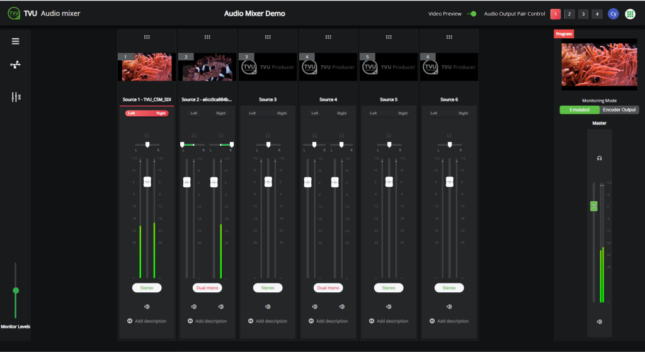Click the headphone icon on Source 1
This screenshot has height=352, width=645.
[x=147, y=135]
